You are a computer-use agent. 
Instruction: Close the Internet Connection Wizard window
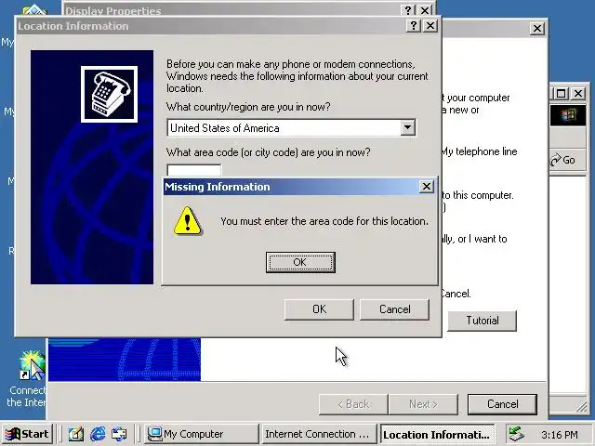[537, 29]
